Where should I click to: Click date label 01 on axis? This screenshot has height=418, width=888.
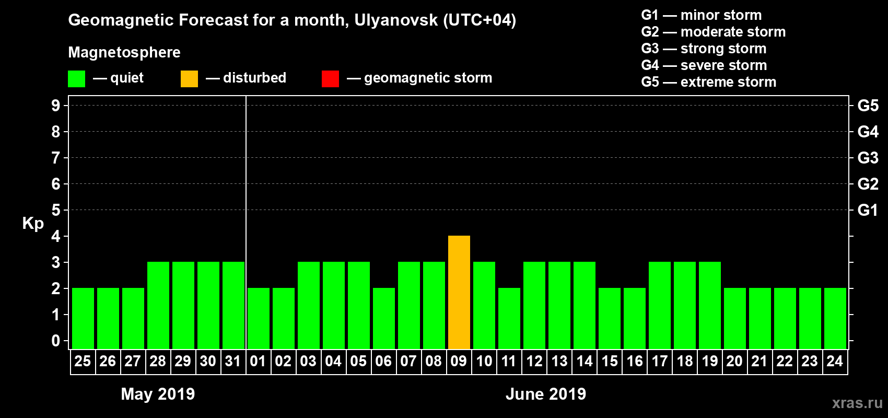click(x=258, y=361)
